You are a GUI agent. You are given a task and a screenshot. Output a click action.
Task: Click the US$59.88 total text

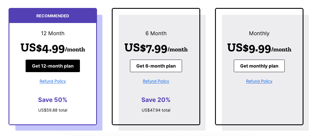pyautogui.click(x=53, y=110)
